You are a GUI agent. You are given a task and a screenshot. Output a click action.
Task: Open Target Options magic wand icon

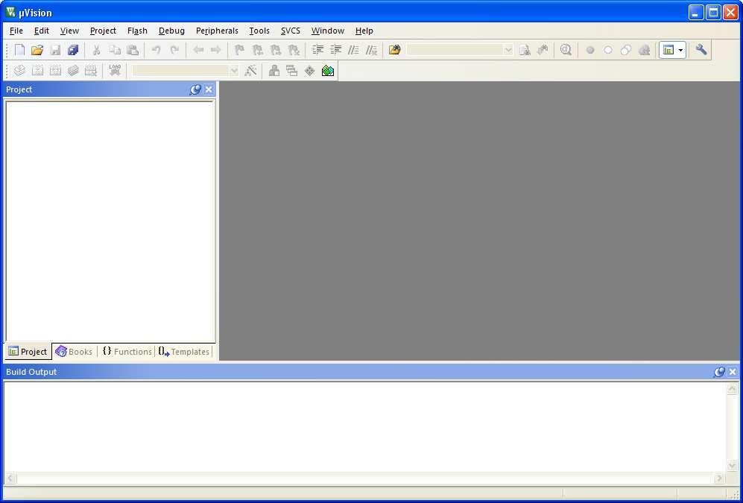coord(250,71)
